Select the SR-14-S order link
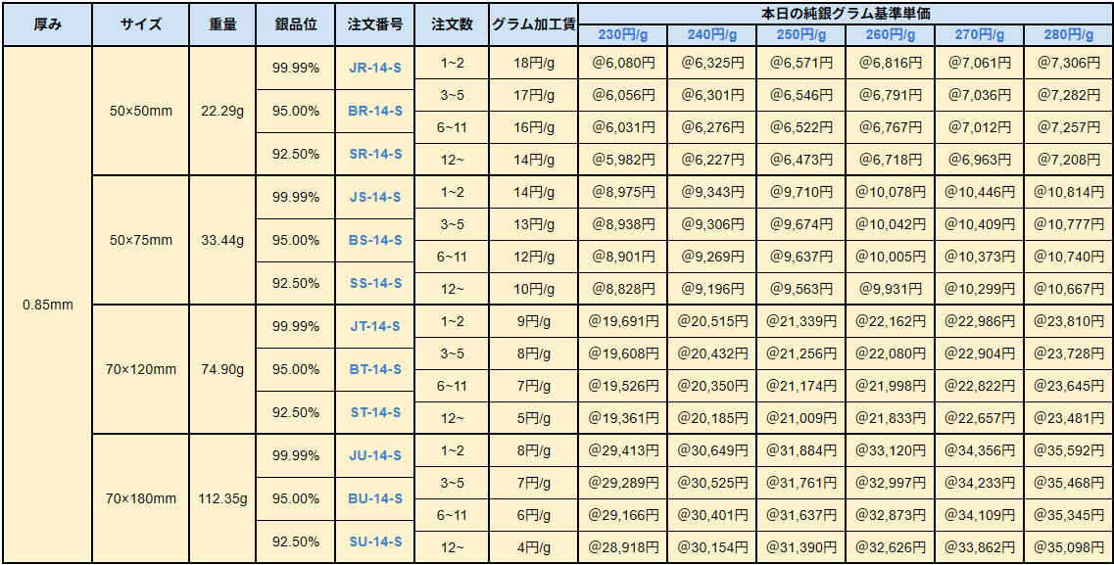 tap(375, 154)
